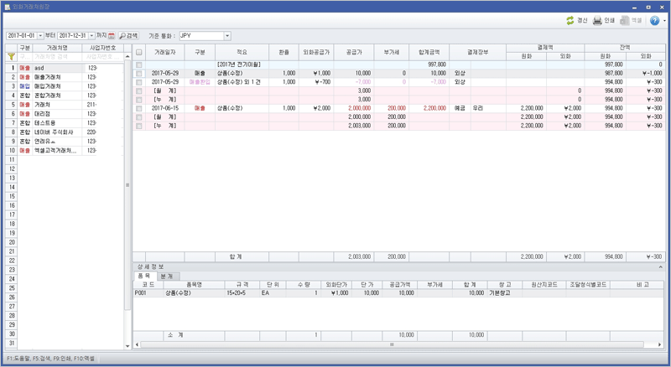Click the yellow filter funnel icon
Viewport: 671px width, 367px height.
[x=11, y=57]
